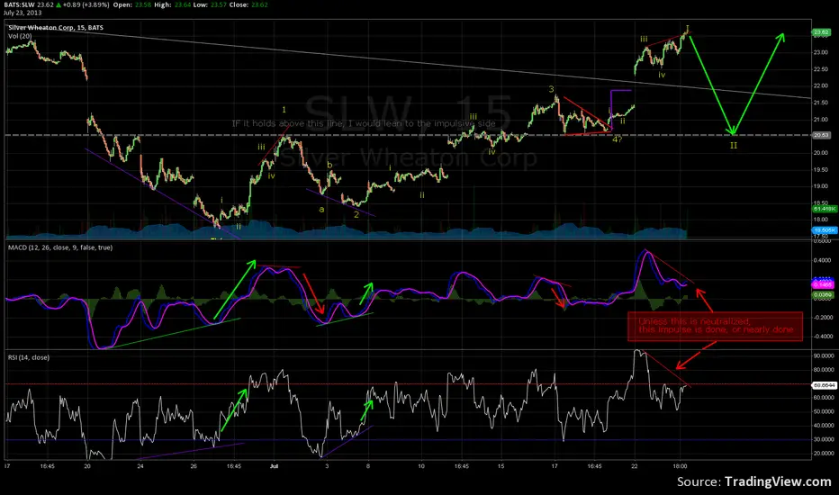This screenshot has height=495, width=839.
Task: Click the 0.4000 MACD axis label
Action: click(824, 261)
